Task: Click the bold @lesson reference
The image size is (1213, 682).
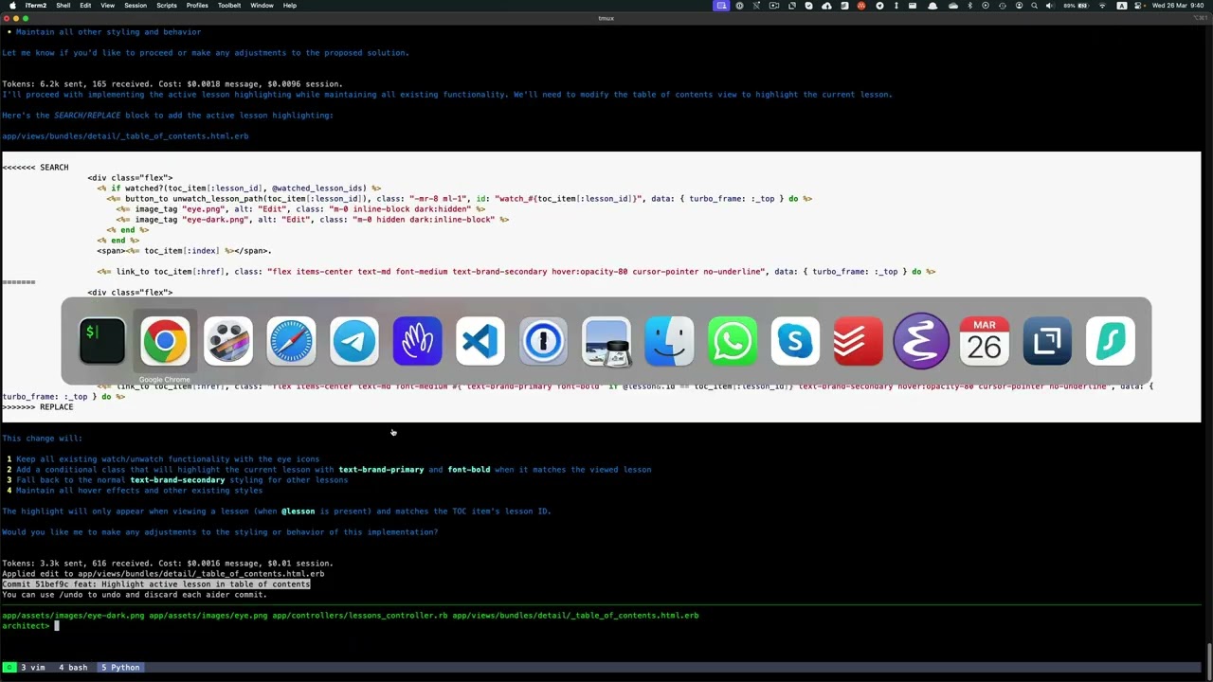Action: coord(298,511)
